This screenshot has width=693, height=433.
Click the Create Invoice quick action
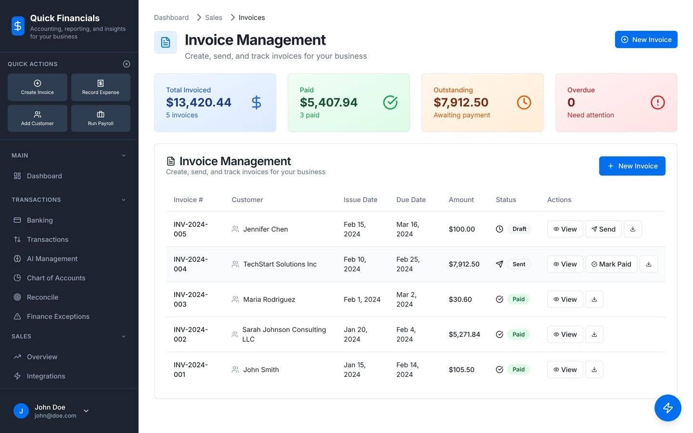pos(38,87)
